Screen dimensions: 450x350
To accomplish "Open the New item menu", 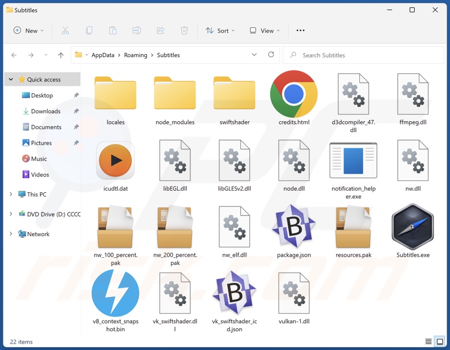I will pyautogui.click(x=28, y=30).
